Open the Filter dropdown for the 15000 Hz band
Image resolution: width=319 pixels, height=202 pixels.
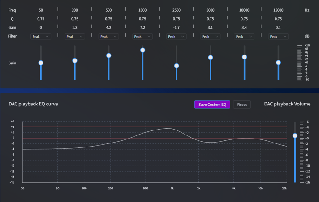pyautogui.click(x=278, y=37)
